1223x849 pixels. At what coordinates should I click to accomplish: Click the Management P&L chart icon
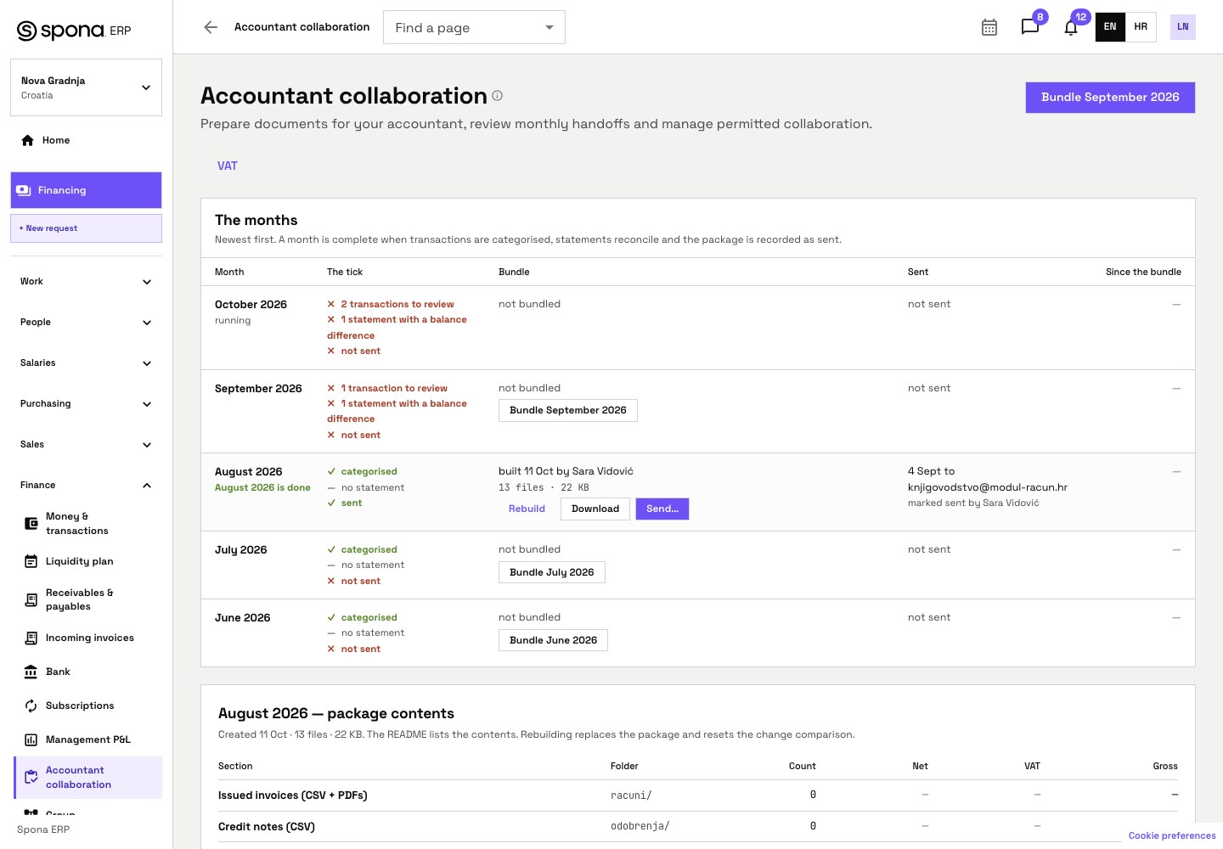tap(31, 739)
